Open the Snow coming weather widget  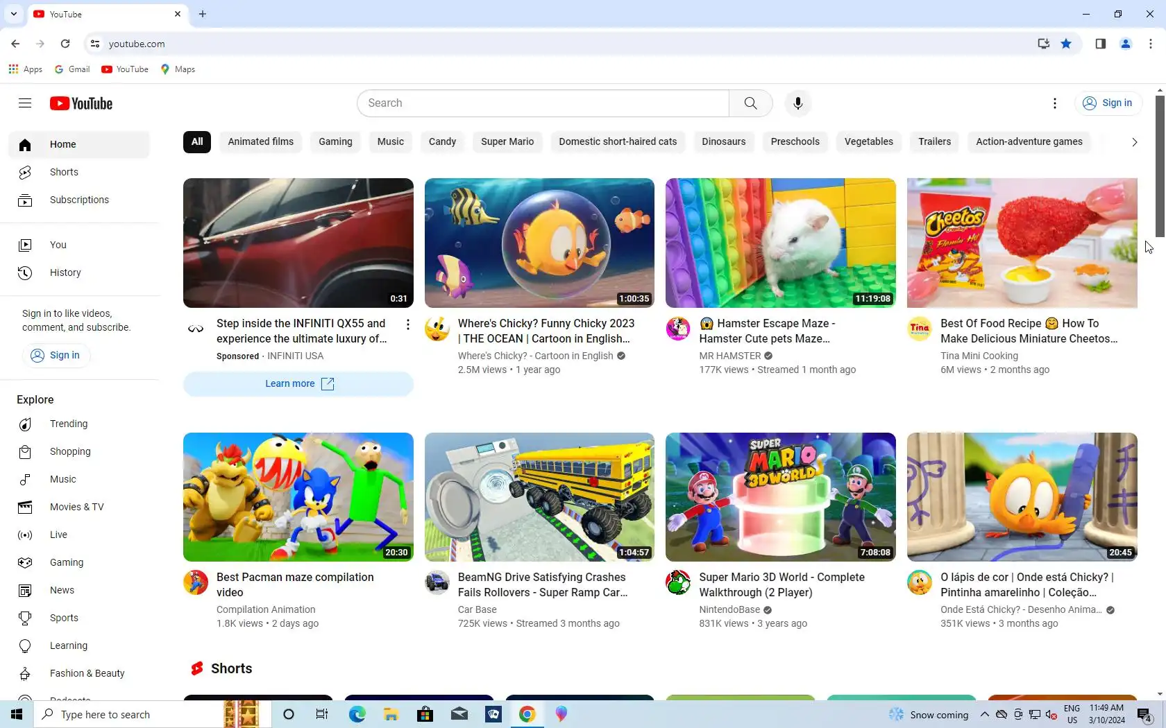[929, 714]
